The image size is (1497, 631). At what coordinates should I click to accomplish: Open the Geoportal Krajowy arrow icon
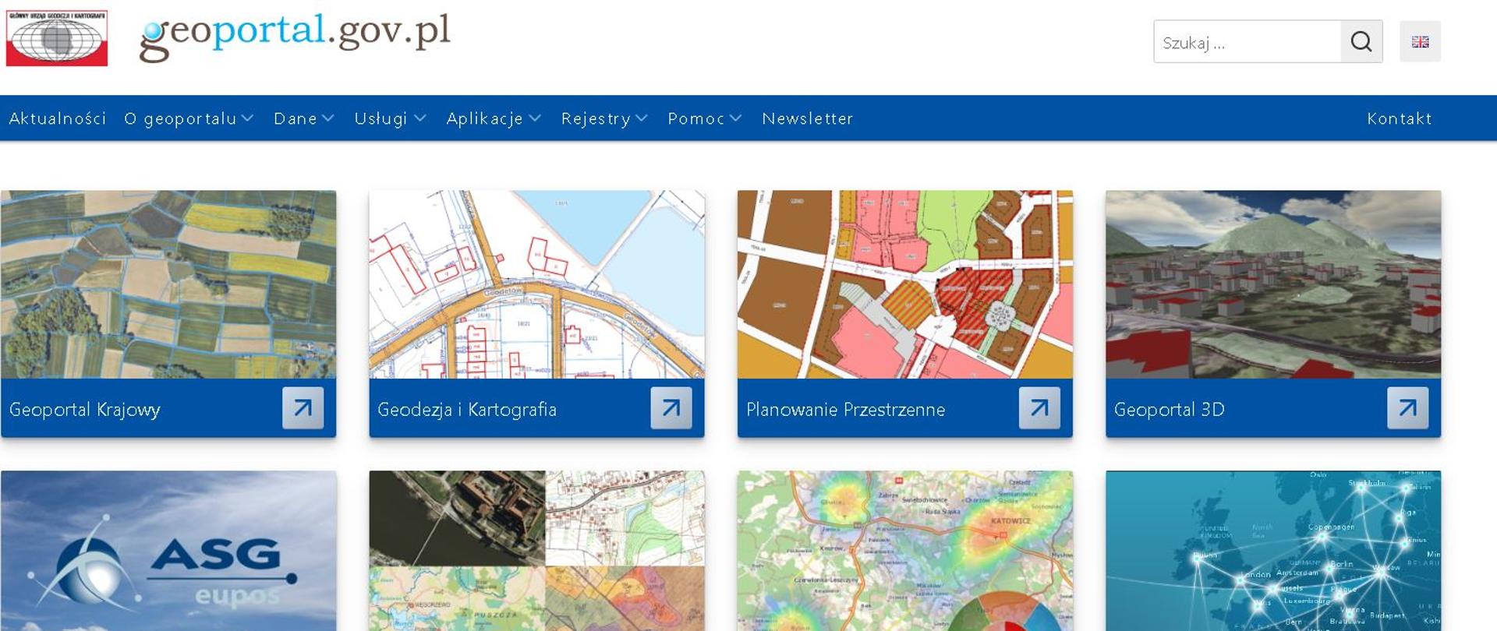pyautogui.click(x=303, y=407)
